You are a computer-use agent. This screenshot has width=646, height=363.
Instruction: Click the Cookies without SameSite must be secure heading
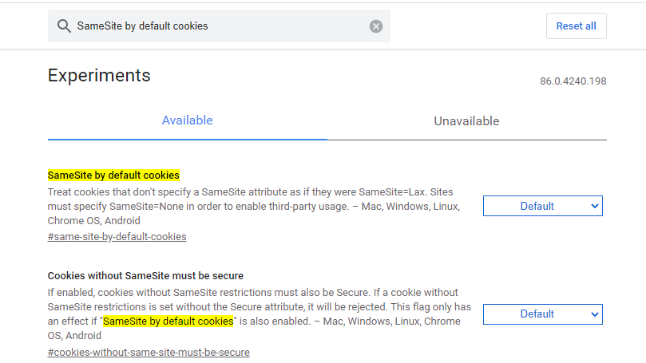point(145,276)
